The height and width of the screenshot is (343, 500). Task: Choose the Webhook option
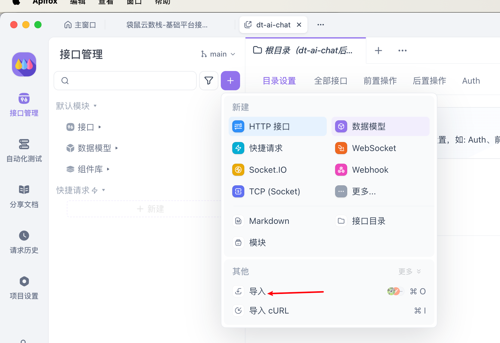(x=380, y=170)
